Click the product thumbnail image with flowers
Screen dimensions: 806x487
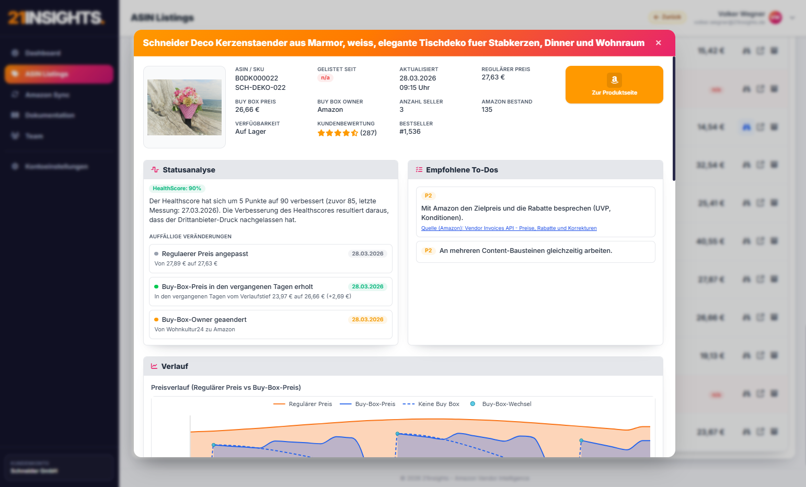tap(185, 107)
